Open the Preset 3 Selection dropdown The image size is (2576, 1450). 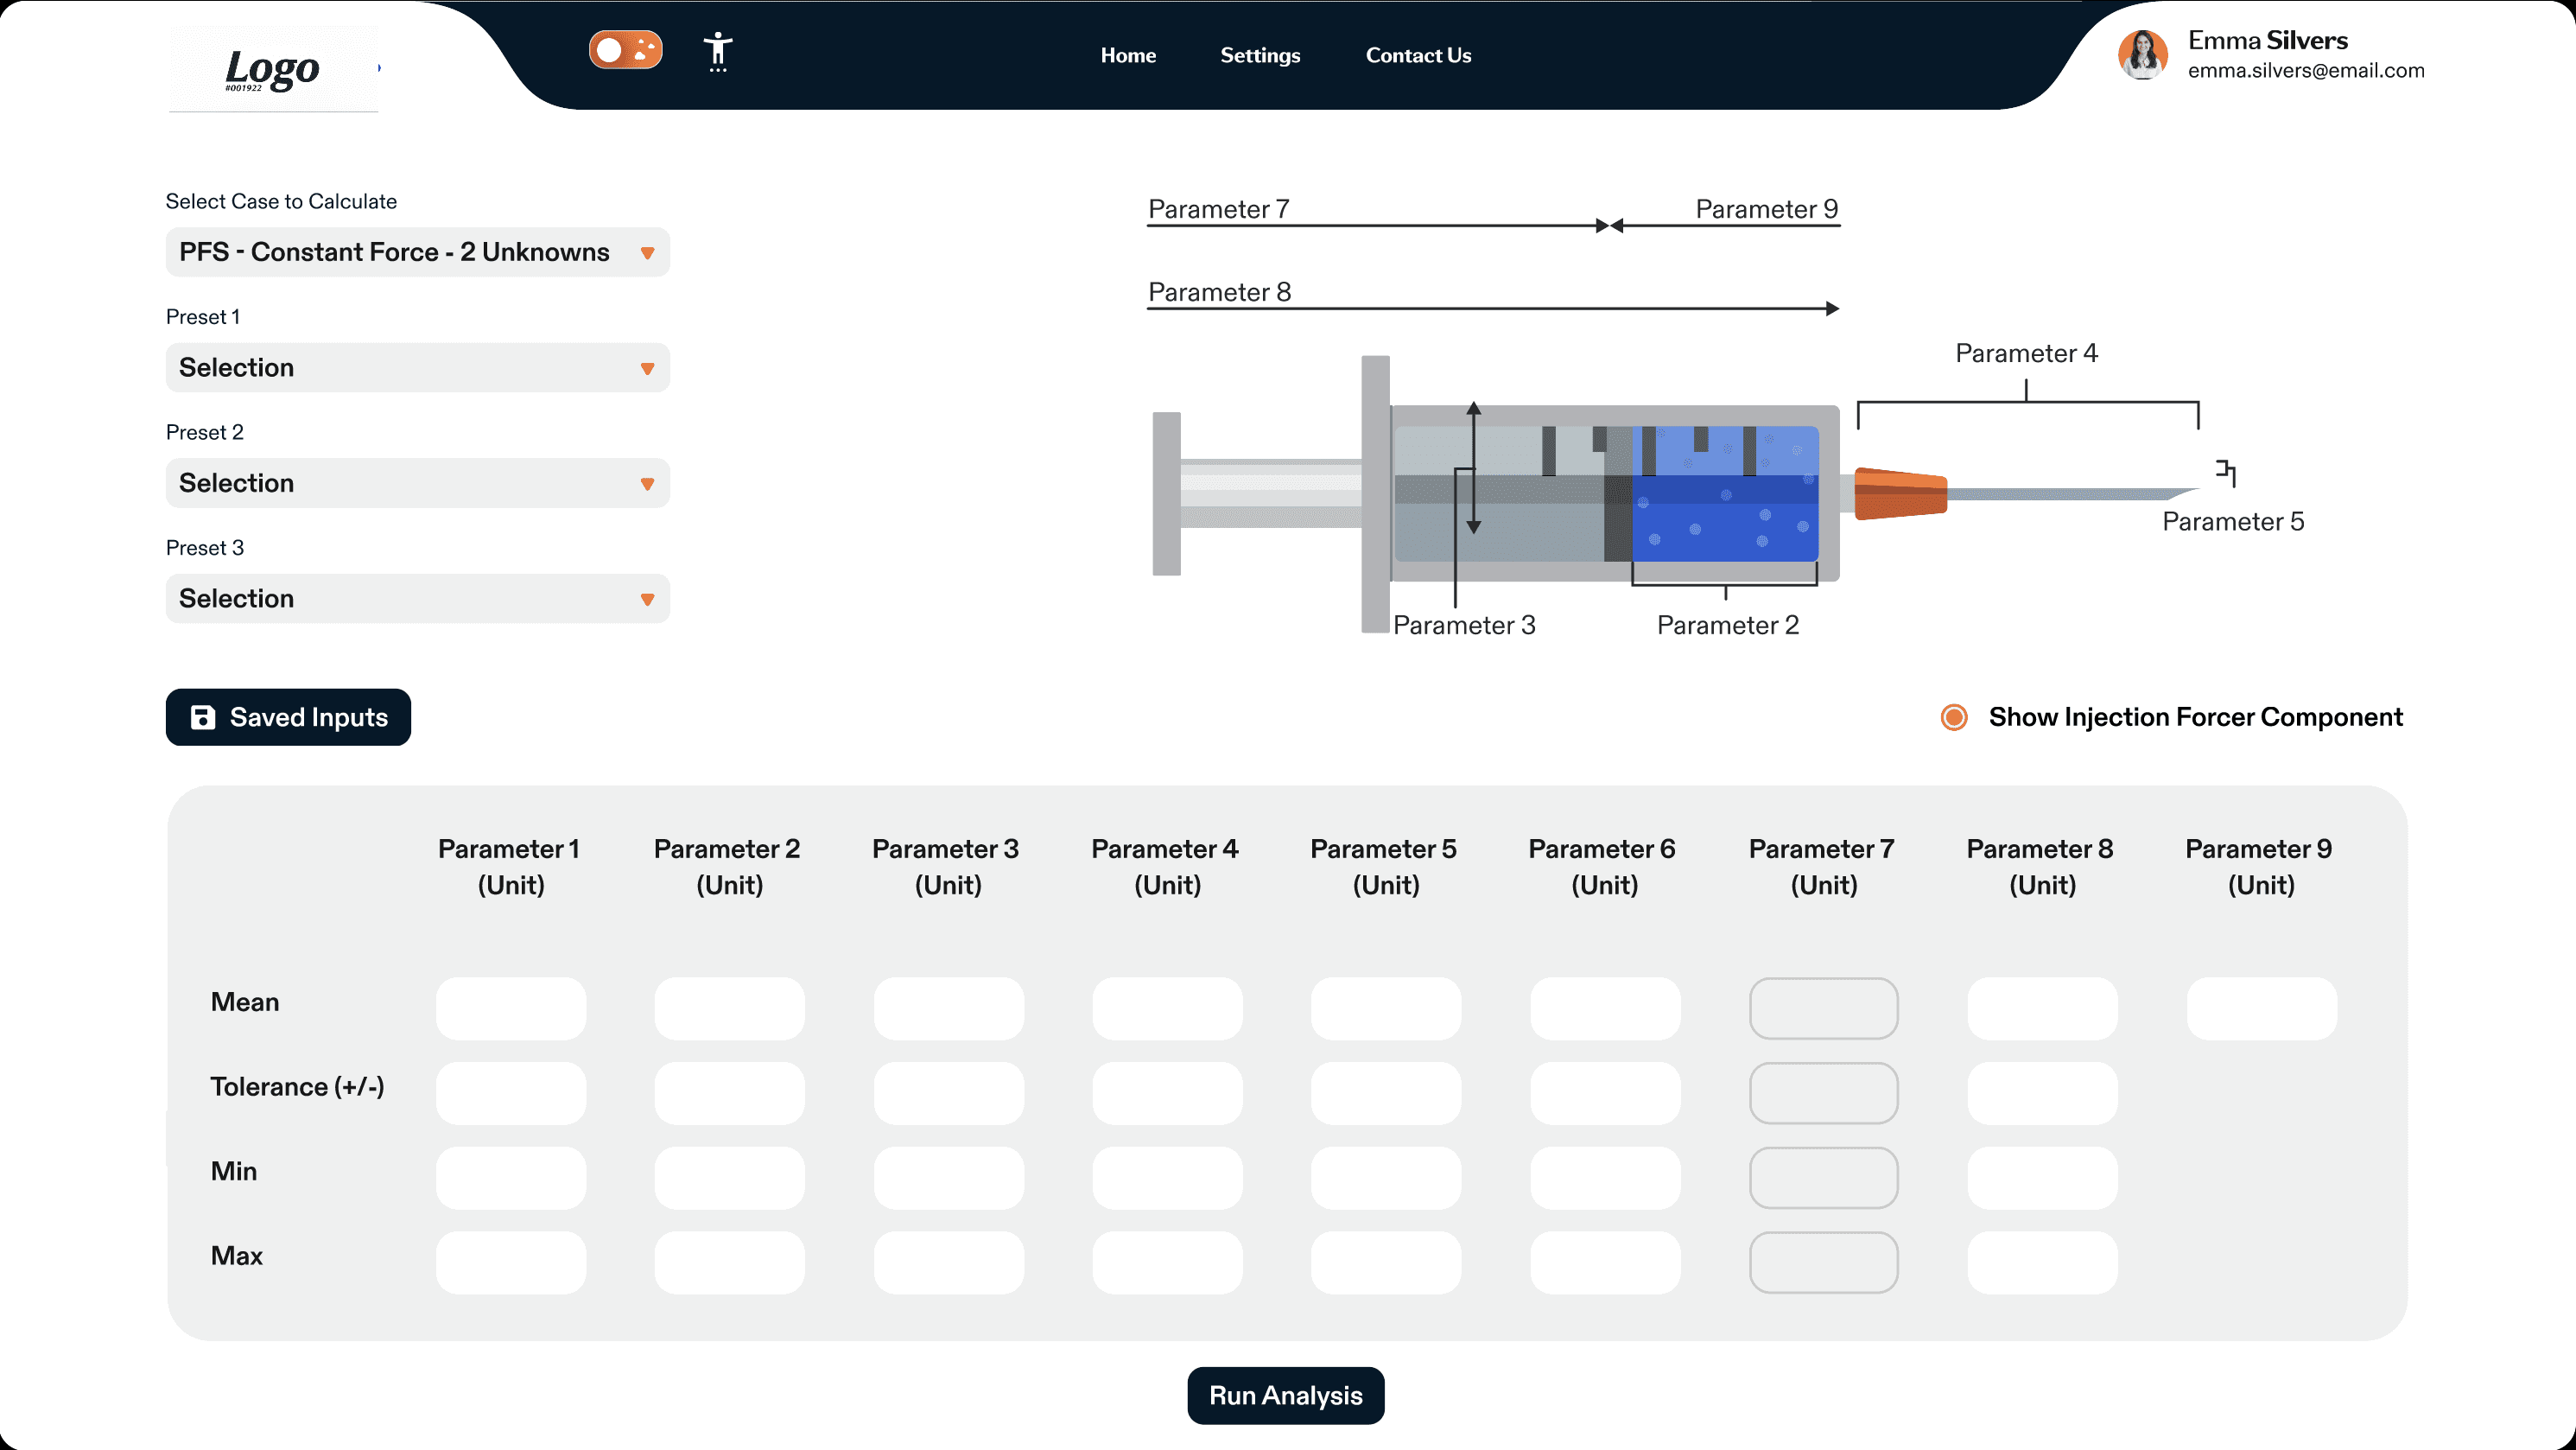point(417,598)
